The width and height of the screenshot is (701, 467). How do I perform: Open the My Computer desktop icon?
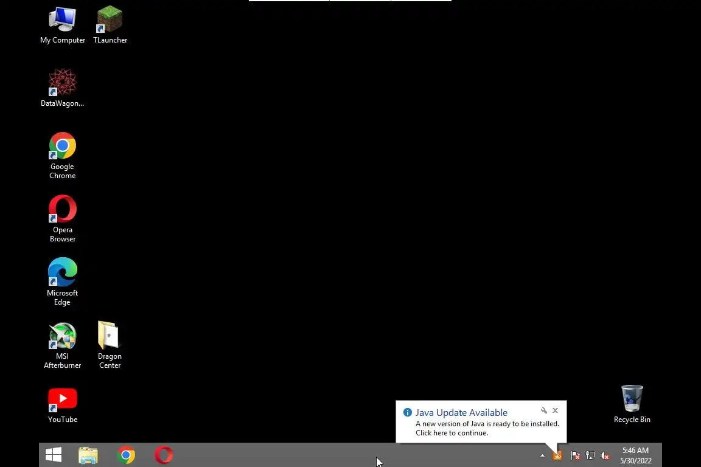(x=63, y=26)
